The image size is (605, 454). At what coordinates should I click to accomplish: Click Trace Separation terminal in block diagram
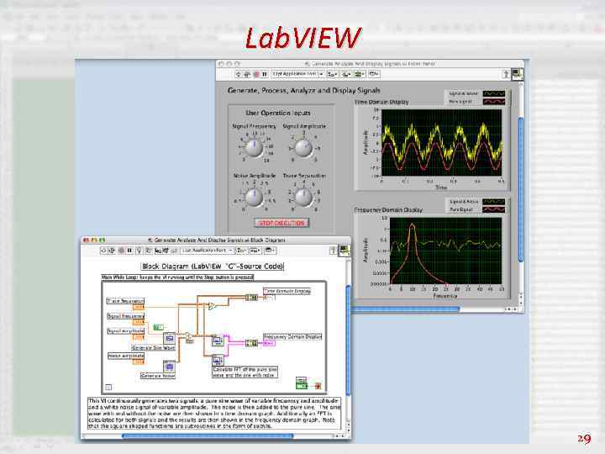pyautogui.click(x=139, y=308)
